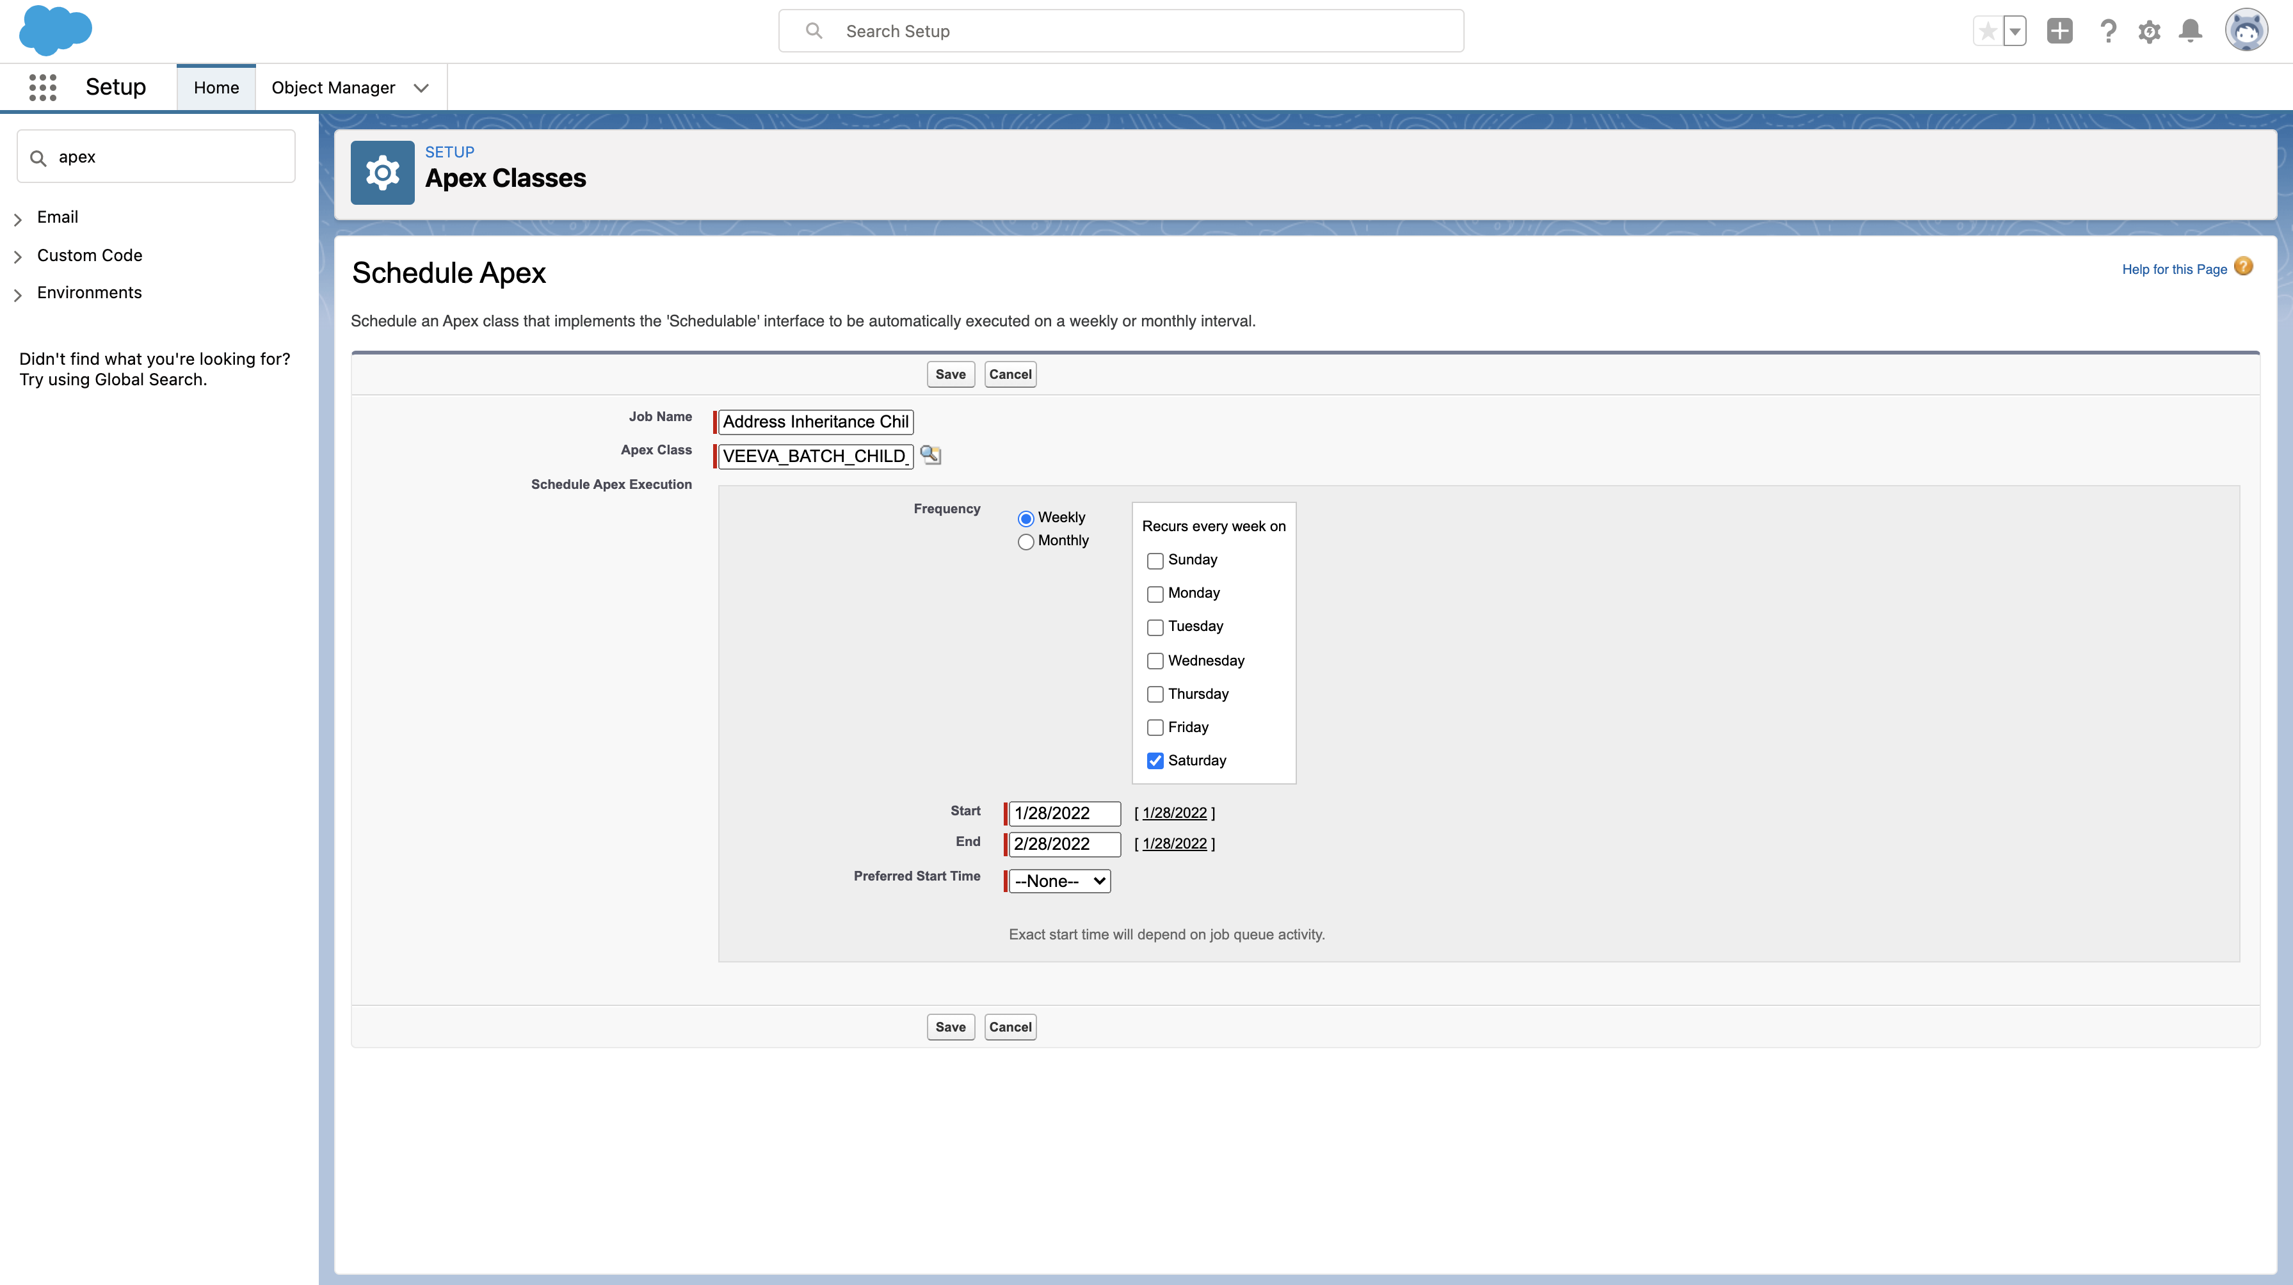
Task: Click the top Save button
Action: [x=950, y=374]
